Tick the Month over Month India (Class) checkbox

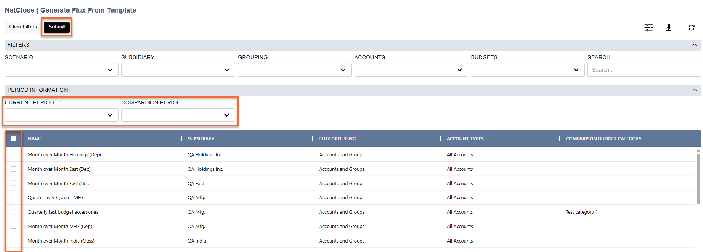tap(13, 241)
